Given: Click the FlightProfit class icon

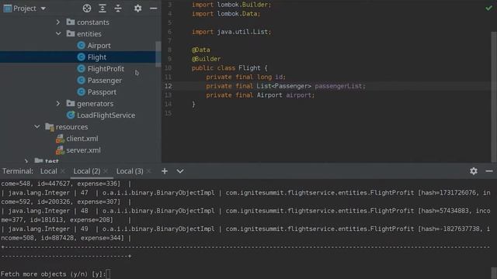Looking at the screenshot, I should (x=81, y=69).
